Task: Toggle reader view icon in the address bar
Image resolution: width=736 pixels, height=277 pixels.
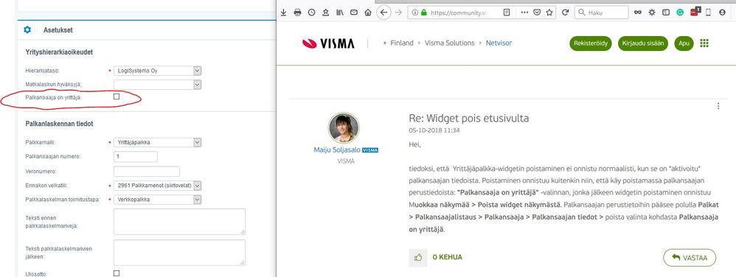Action: point(507,13)
